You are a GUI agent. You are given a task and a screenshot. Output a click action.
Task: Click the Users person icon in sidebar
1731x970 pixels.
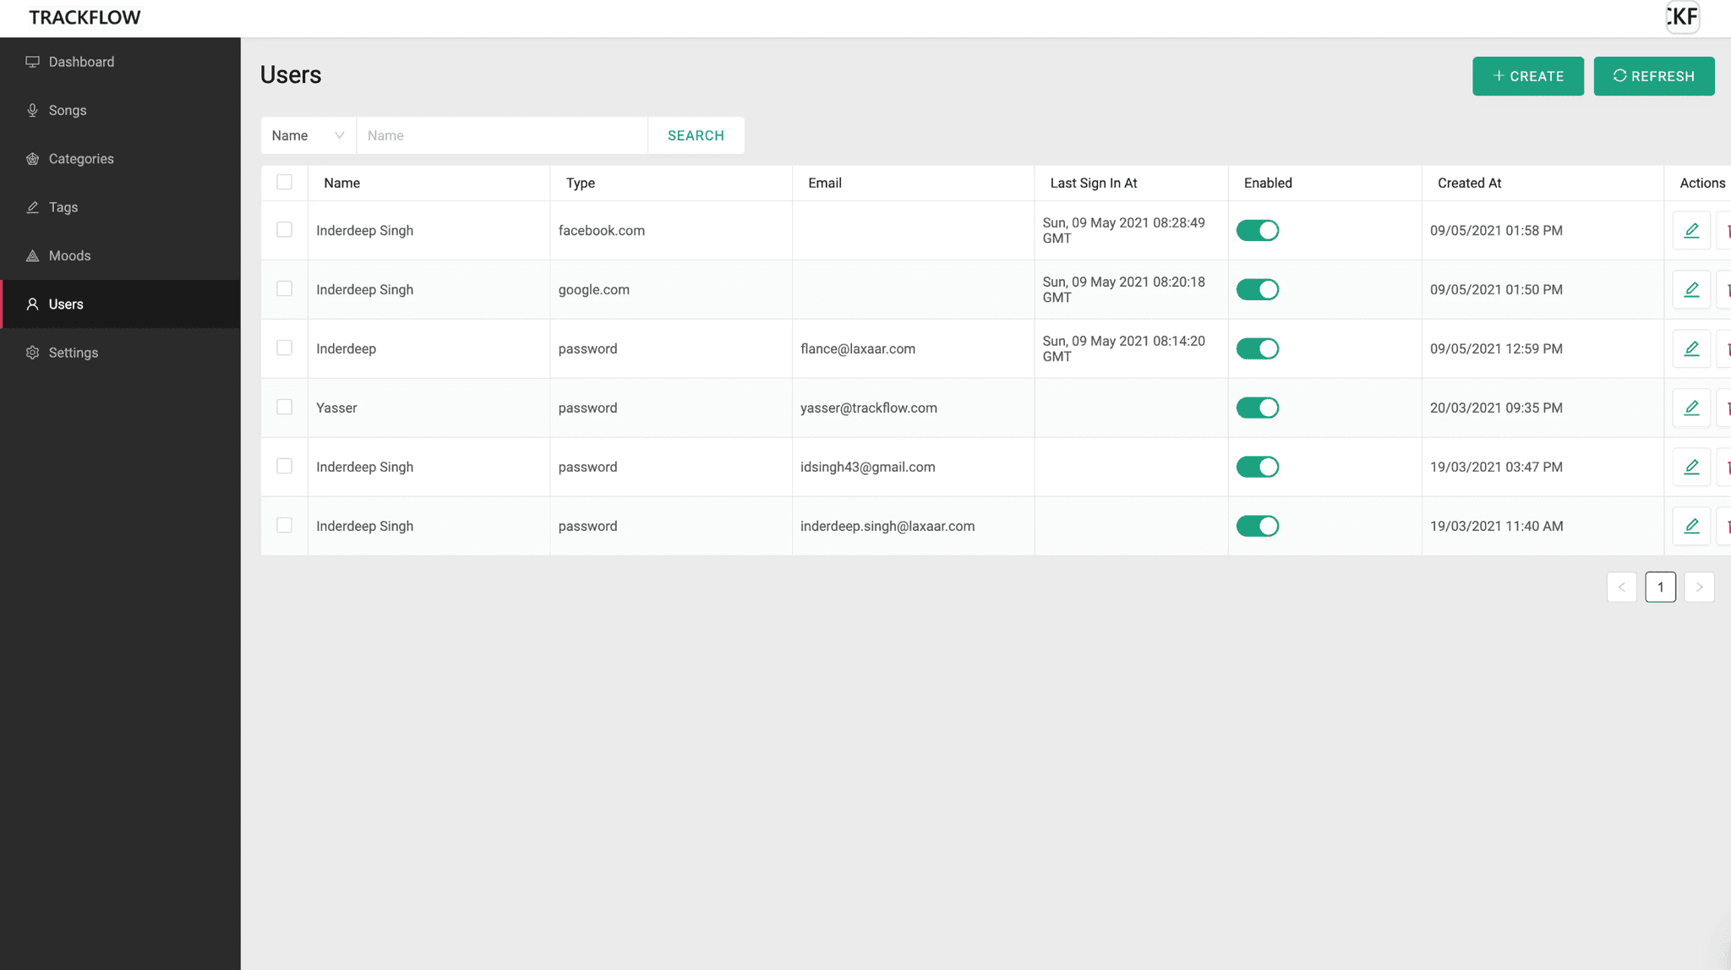32,304
